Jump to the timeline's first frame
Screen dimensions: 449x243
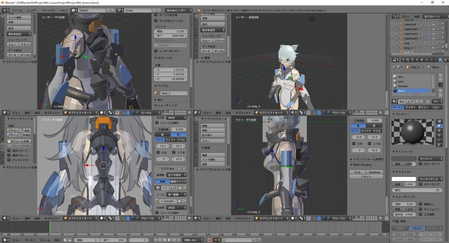click(156, 240)
